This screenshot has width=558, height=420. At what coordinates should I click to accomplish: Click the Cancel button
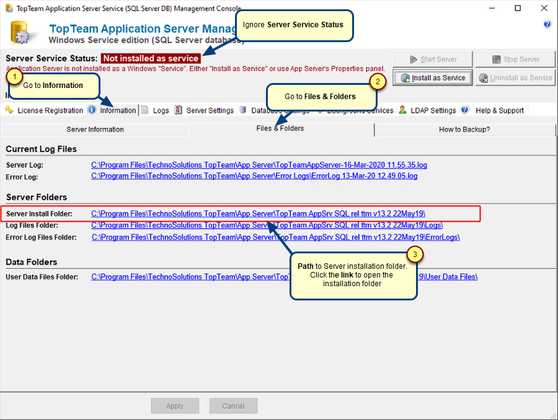pos(233,406)
